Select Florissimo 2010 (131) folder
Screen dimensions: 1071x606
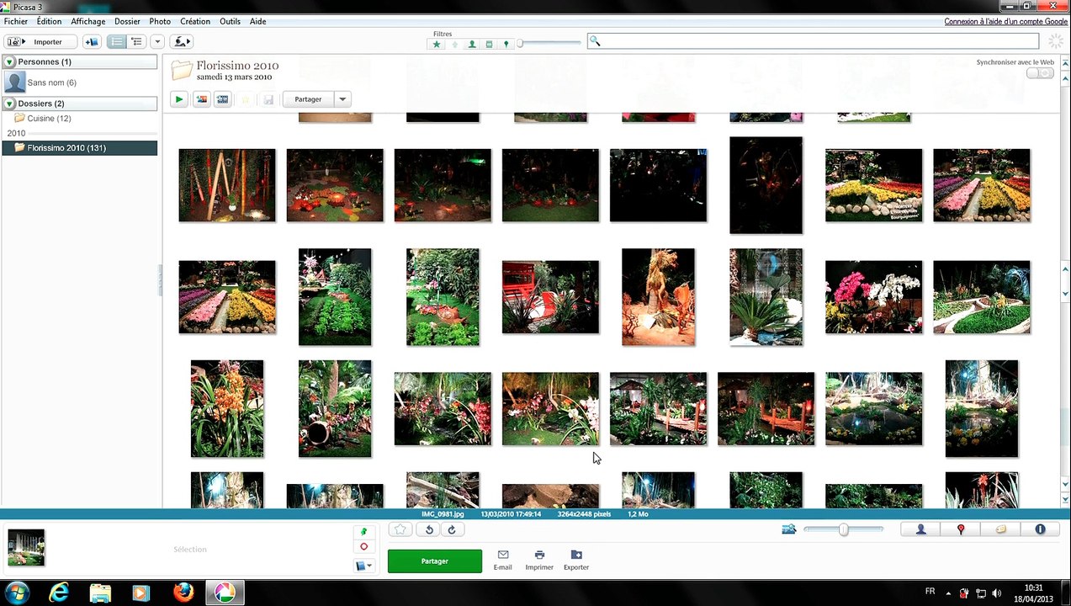[79, 148]
